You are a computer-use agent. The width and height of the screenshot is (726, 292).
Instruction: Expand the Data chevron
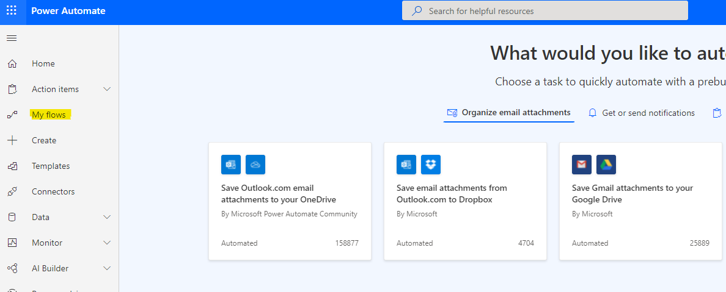107,217
